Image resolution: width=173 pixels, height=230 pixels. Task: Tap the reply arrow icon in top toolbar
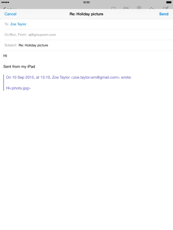tap(152, 8)
